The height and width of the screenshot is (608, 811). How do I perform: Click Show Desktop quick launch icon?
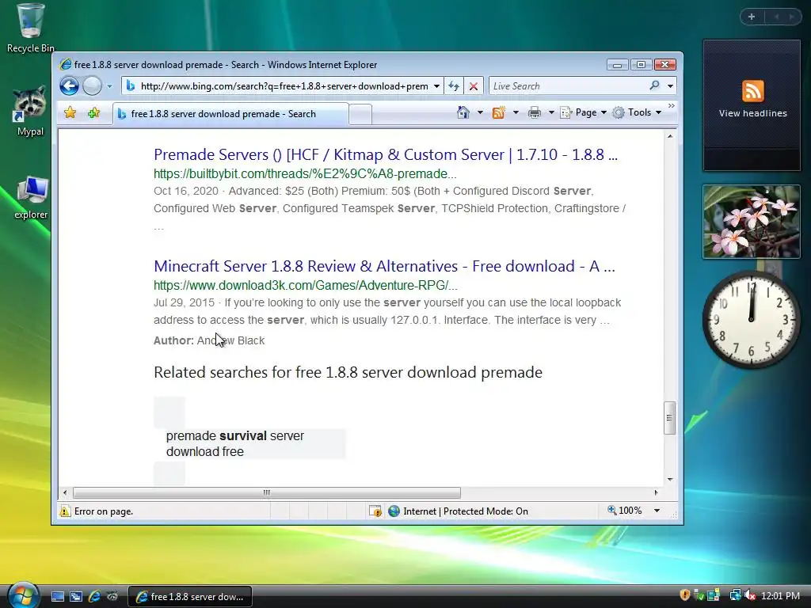point(57,597)
